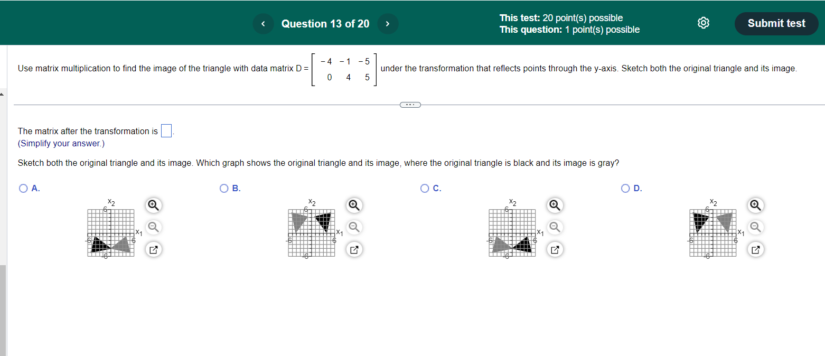This screenshot has width=825, height=356.
Task: Go to the next question
Action: [x=388, y=24]
